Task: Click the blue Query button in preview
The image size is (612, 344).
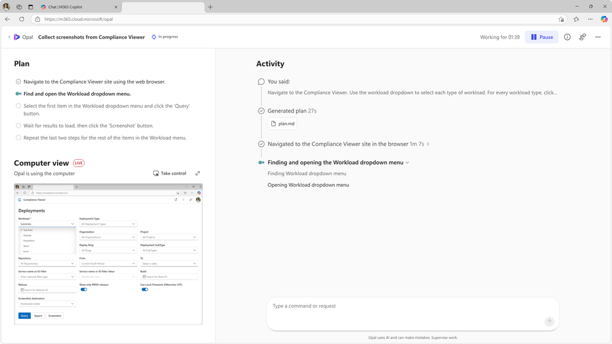Action: (25, 315)
